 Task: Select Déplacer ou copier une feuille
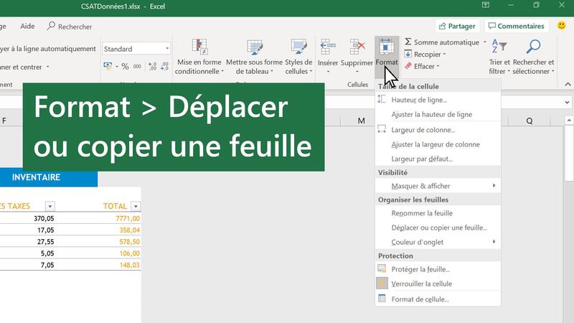[439, 228]
